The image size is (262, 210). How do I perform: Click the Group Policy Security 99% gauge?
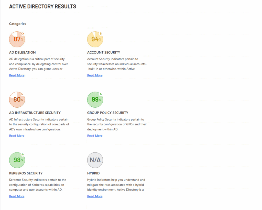(x=95, y=100)
